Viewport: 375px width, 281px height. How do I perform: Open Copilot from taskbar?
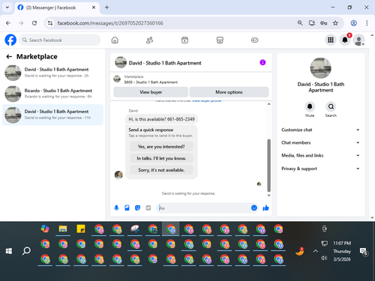tap(45, 229)
